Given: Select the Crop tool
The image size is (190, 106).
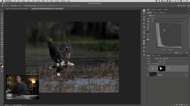Looking at the screenshot, I should coord(2,21).
